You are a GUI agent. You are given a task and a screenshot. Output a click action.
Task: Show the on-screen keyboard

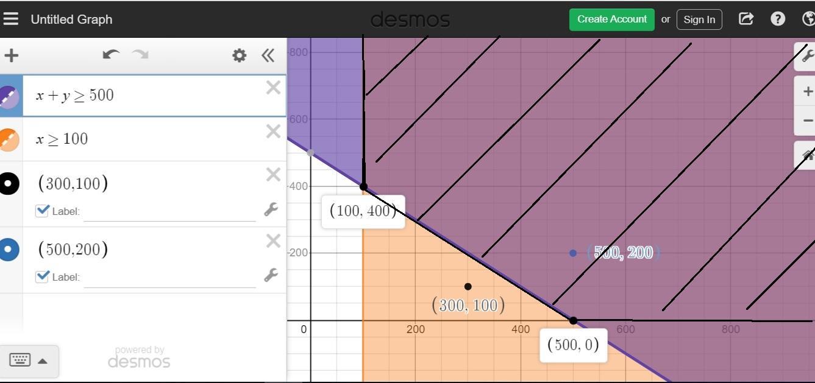tap(20, 360)
